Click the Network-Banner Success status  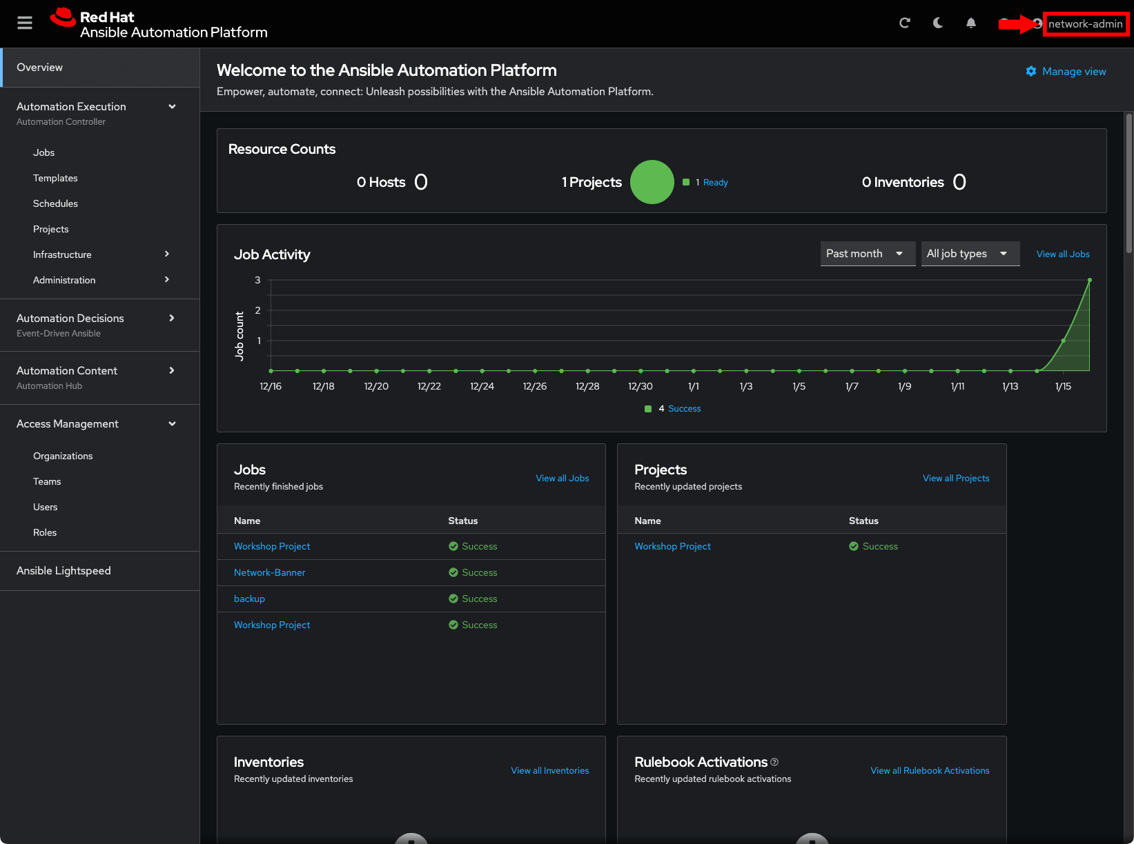click(x=473, y=572)
